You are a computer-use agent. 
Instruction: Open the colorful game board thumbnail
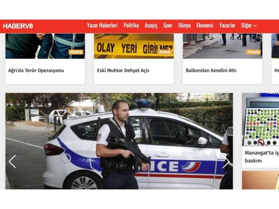[261, 119]
